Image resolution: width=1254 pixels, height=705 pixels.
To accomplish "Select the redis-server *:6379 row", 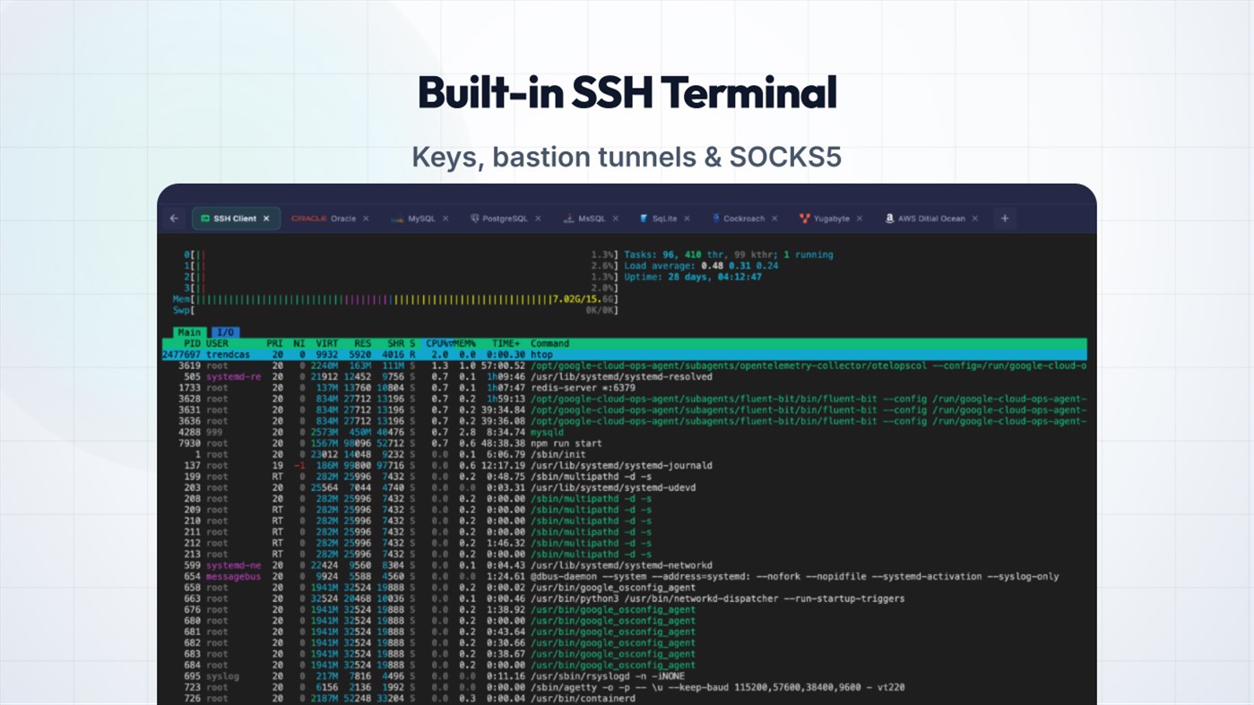I will pos(624,388).
